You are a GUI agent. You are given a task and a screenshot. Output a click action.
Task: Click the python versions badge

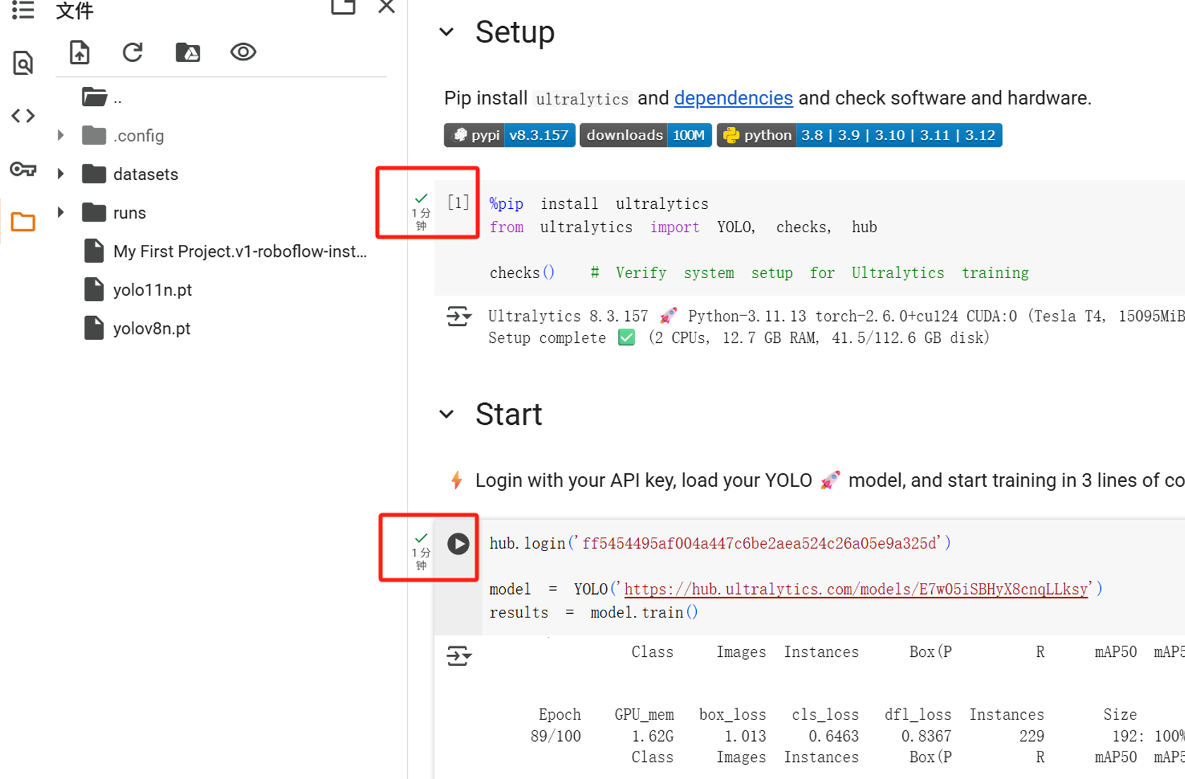click(x=859, y=135)
